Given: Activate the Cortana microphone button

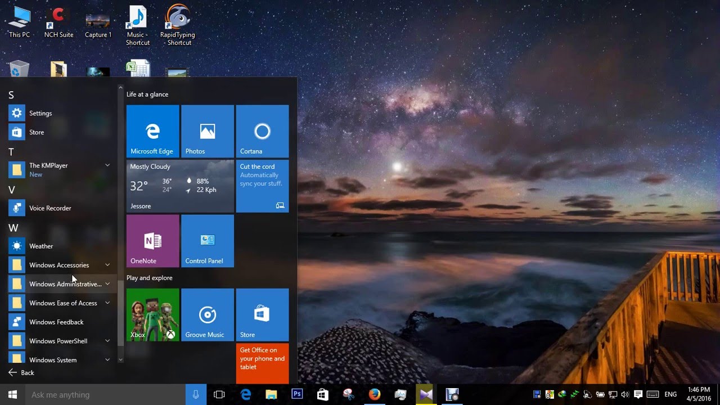Looking at the screenshot, I should (196, 394).
